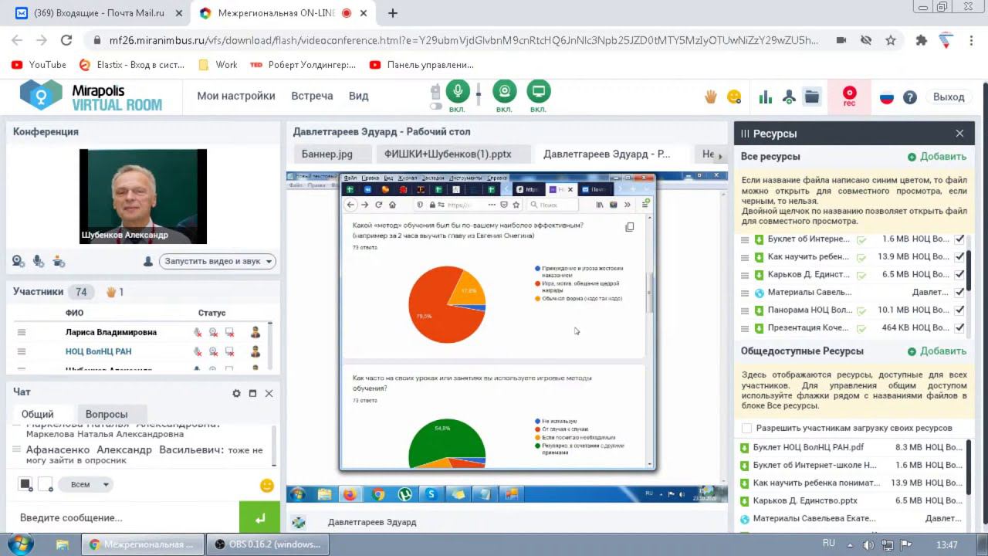The image size is (988, 556).
Task: Reload the browser page
Action: pos(66,40)
